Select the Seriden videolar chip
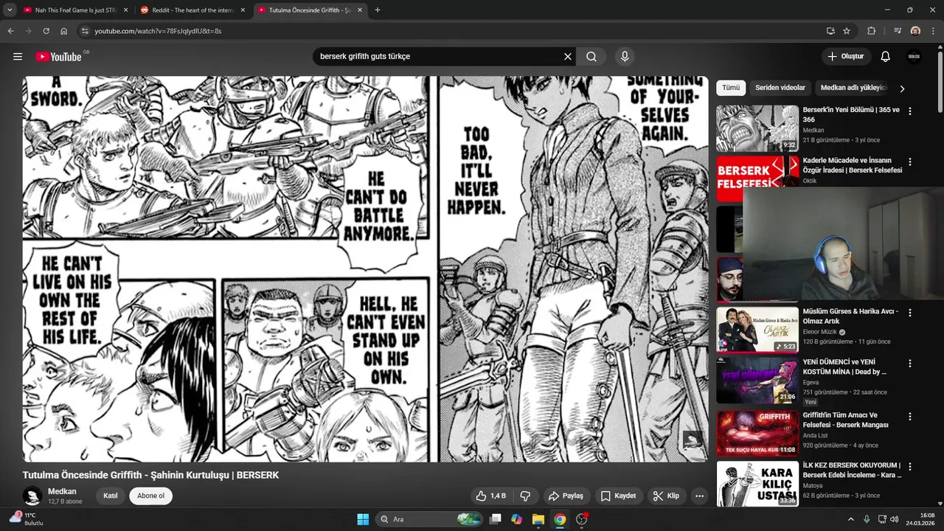 click(x=780, y=88)
